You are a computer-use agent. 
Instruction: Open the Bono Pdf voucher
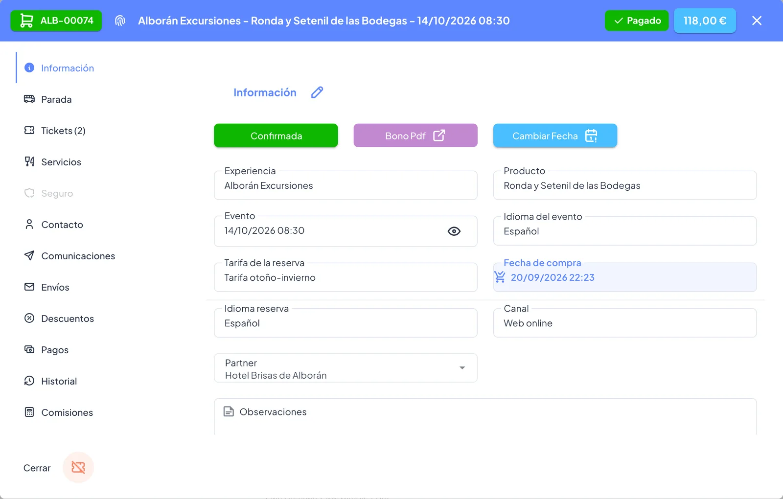coord(415,136)
